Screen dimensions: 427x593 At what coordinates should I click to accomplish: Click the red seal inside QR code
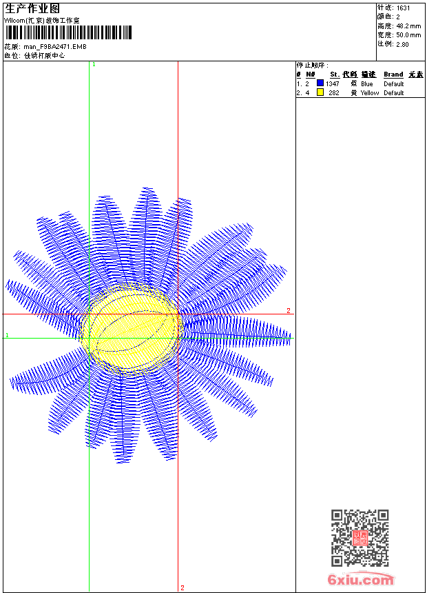[x=360, y=538]
